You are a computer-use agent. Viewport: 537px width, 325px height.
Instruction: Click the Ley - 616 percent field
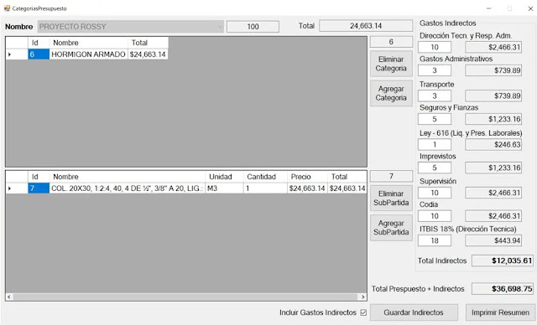(x=435, y=145)
